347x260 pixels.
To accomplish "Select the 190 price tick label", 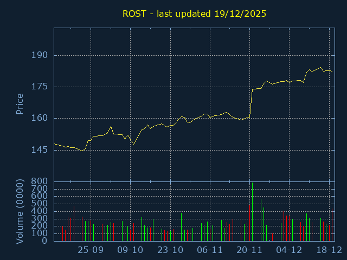I will pos(40,55).
